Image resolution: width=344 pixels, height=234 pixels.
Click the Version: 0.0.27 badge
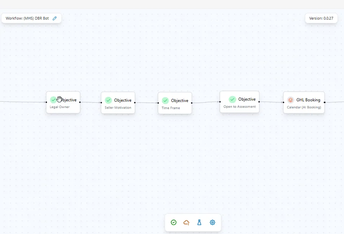pos(321,18)
